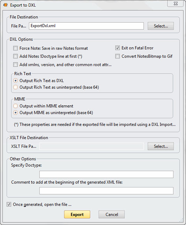Toggle Once generated, open the file checkbox
This screenshot has width=186, height=225.
[9, 204]
